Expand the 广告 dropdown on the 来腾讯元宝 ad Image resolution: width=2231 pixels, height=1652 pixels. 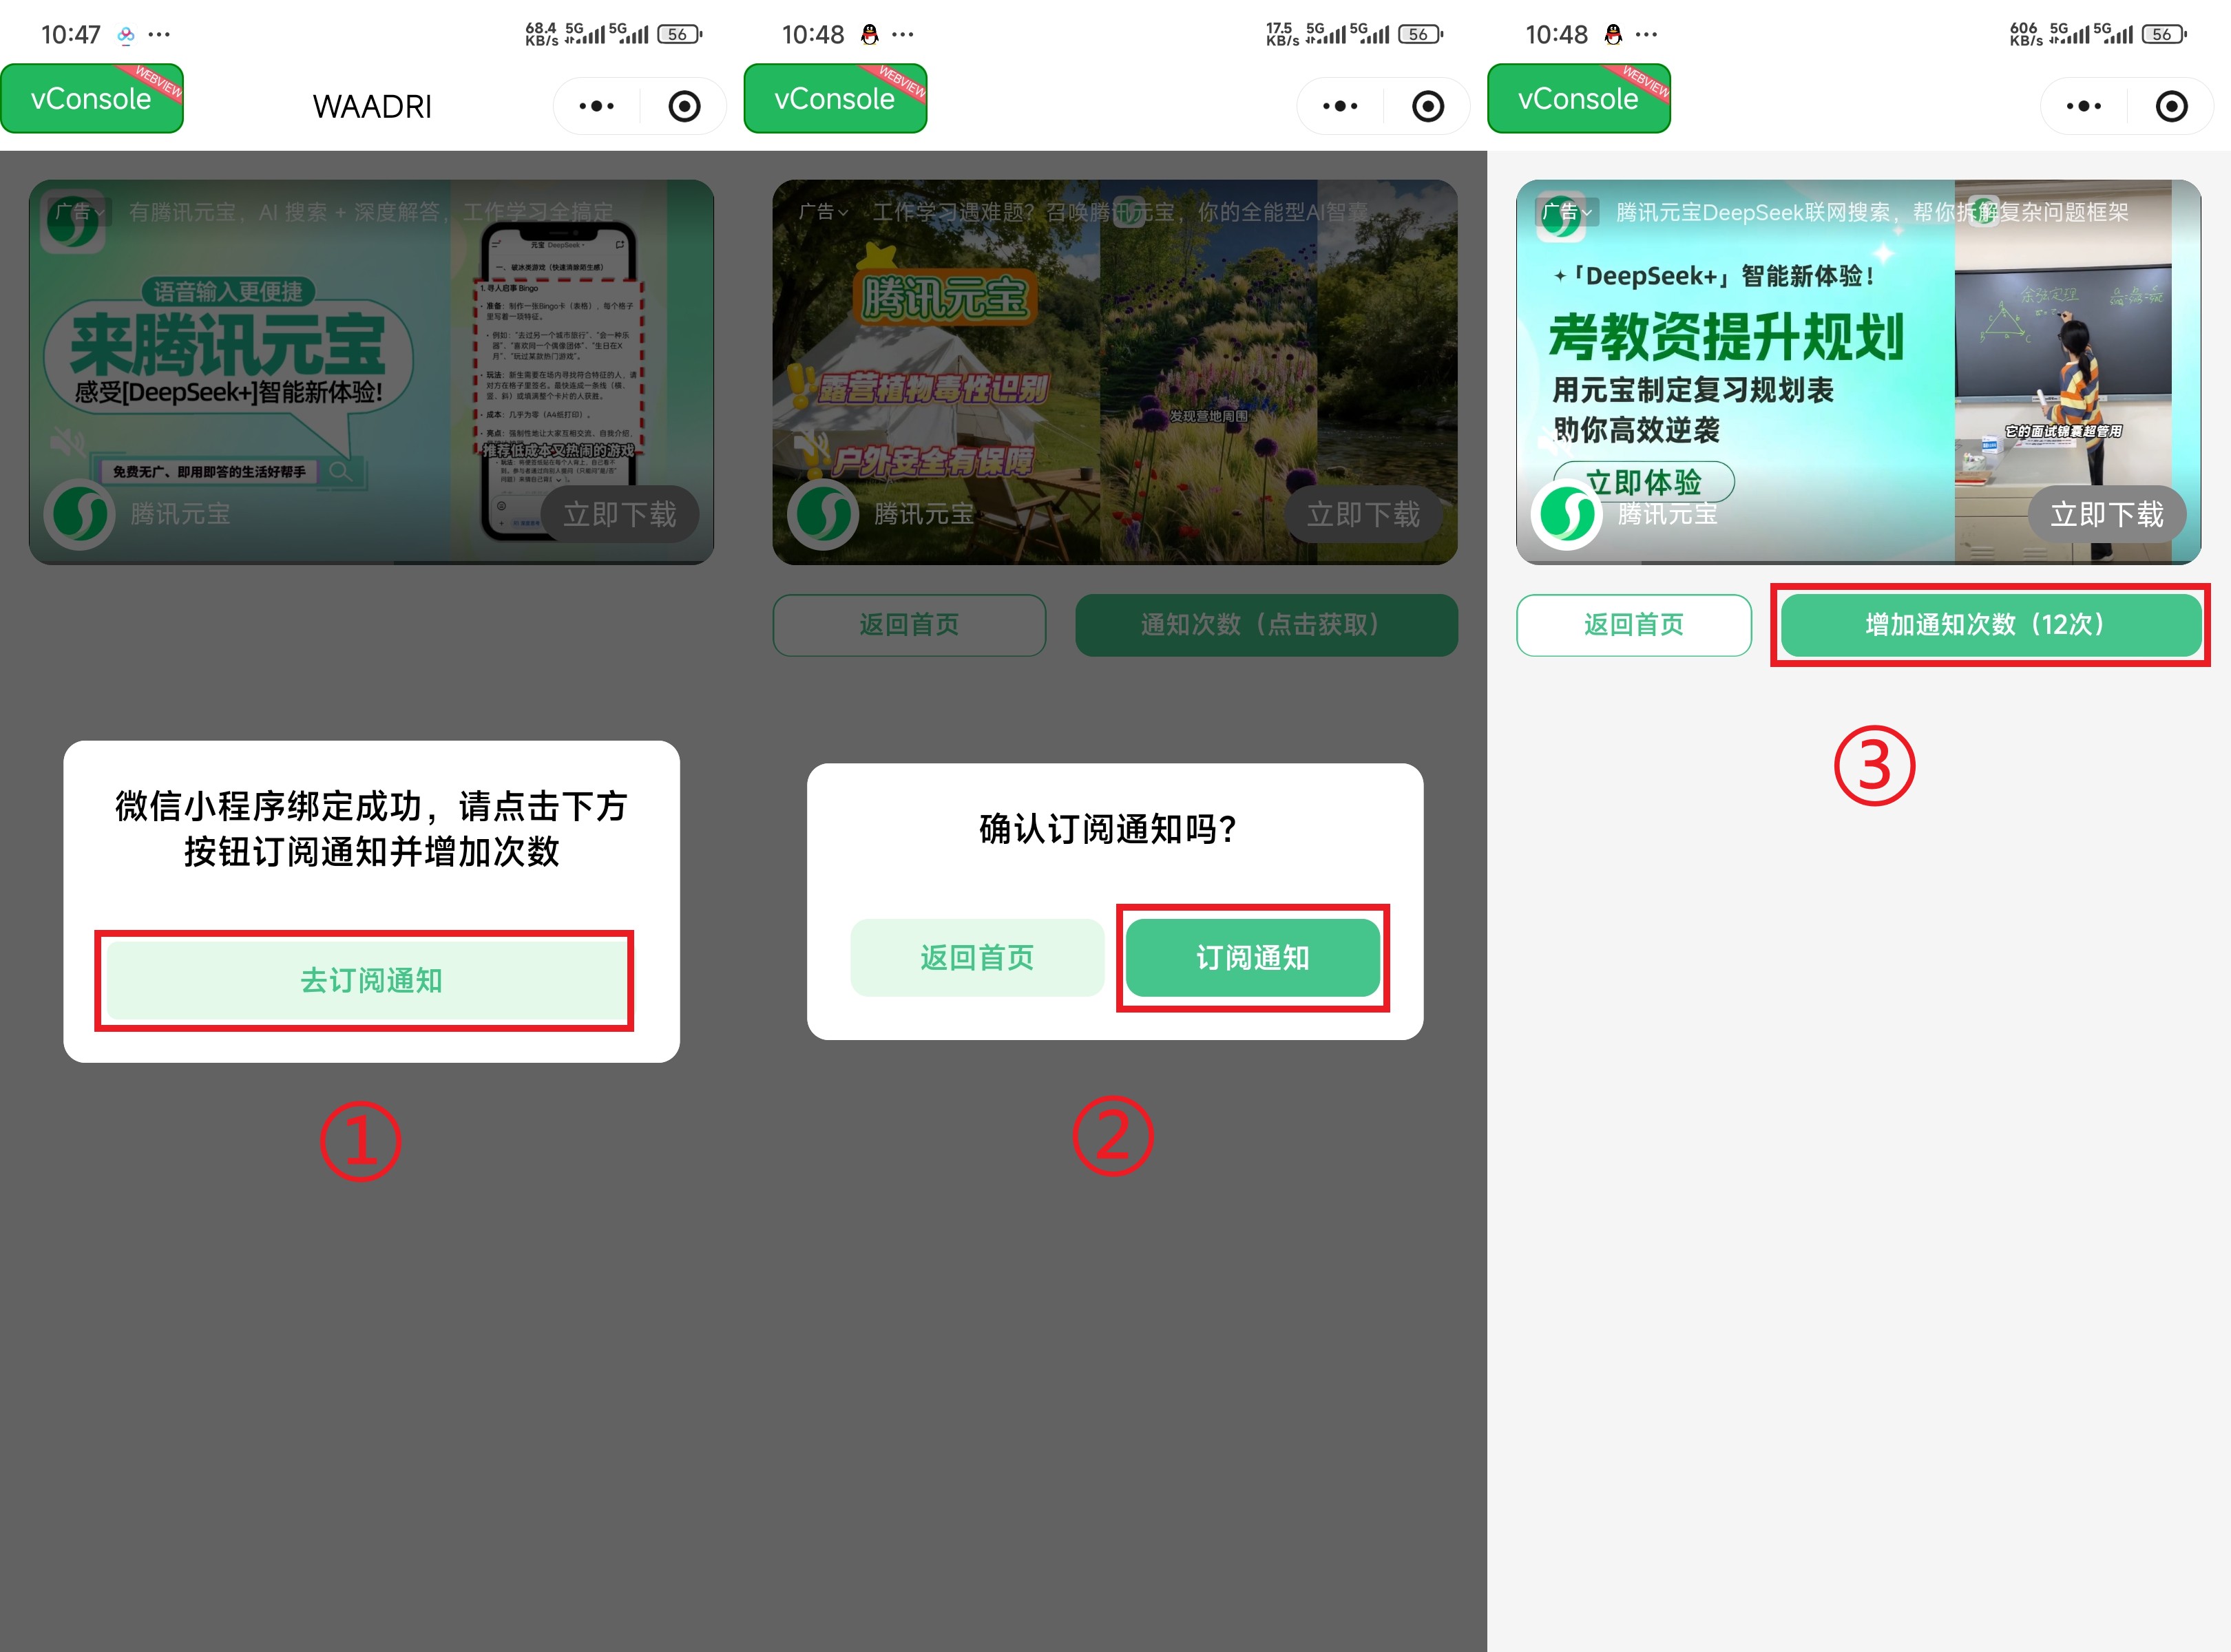click(x=80, y=212)
